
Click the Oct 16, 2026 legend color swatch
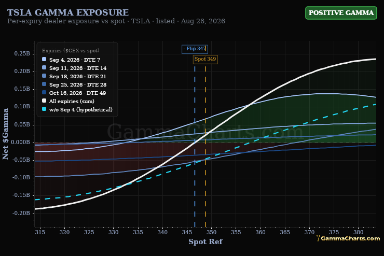click(44, 92)
